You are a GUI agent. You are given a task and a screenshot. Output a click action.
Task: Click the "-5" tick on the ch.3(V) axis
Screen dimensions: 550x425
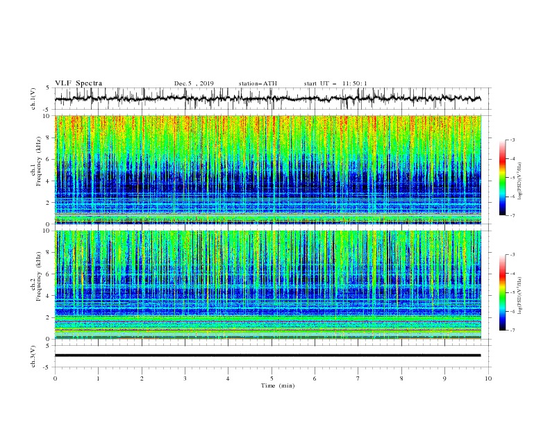pyautogui.click(x=47, y=367)
